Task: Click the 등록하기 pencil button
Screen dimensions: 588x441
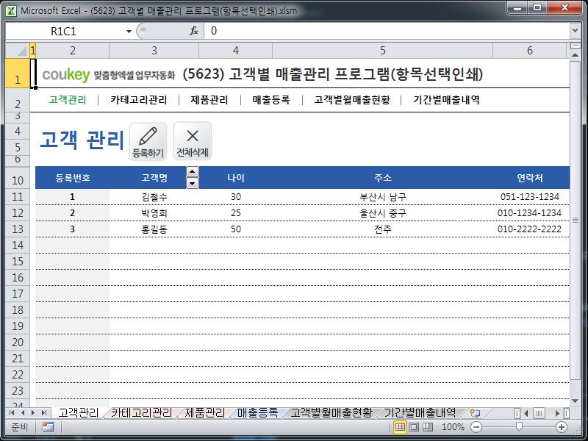Action: click(x=148, y=141)
